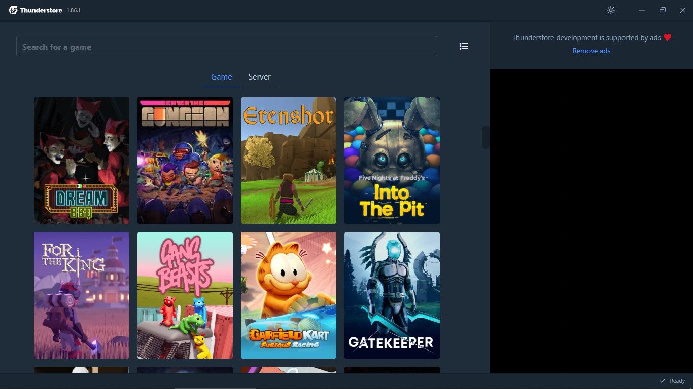The height and width of the screenshot is (389, 693).
Task: Click the Thunderstore logo icon
Action: [x=13, y=10]
